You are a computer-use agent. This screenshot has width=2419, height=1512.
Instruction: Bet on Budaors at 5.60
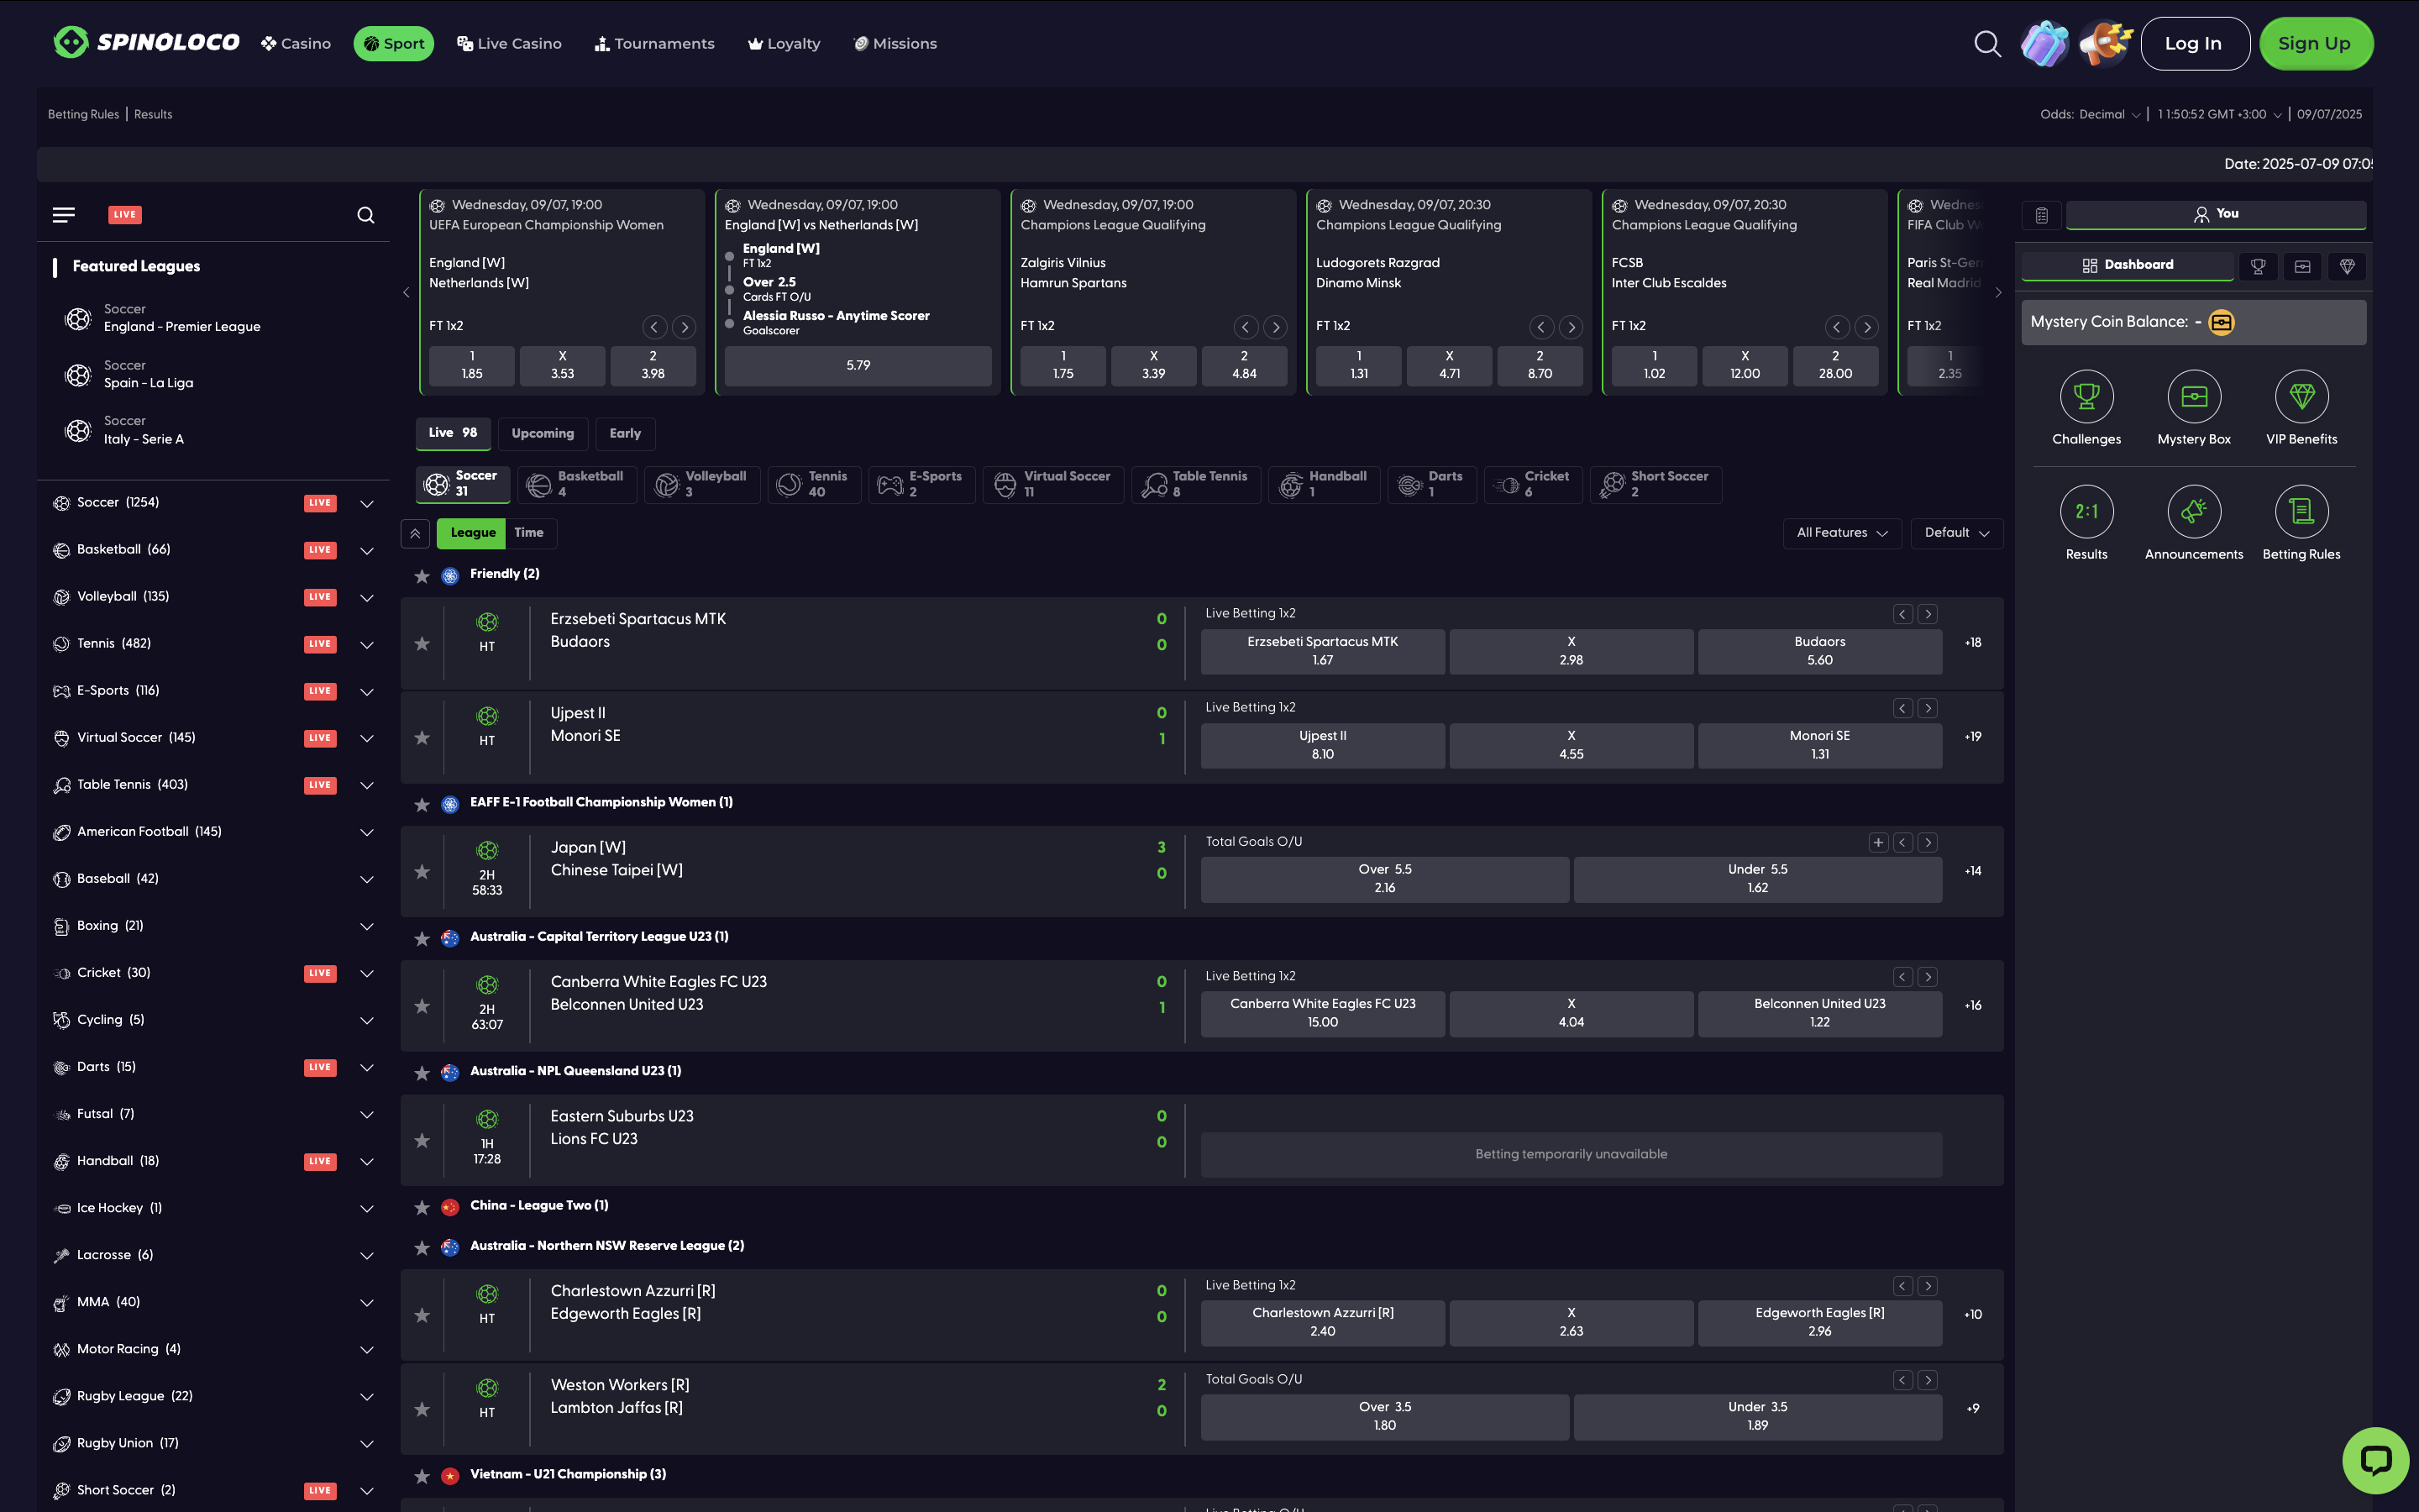(x=1819, y=651)
